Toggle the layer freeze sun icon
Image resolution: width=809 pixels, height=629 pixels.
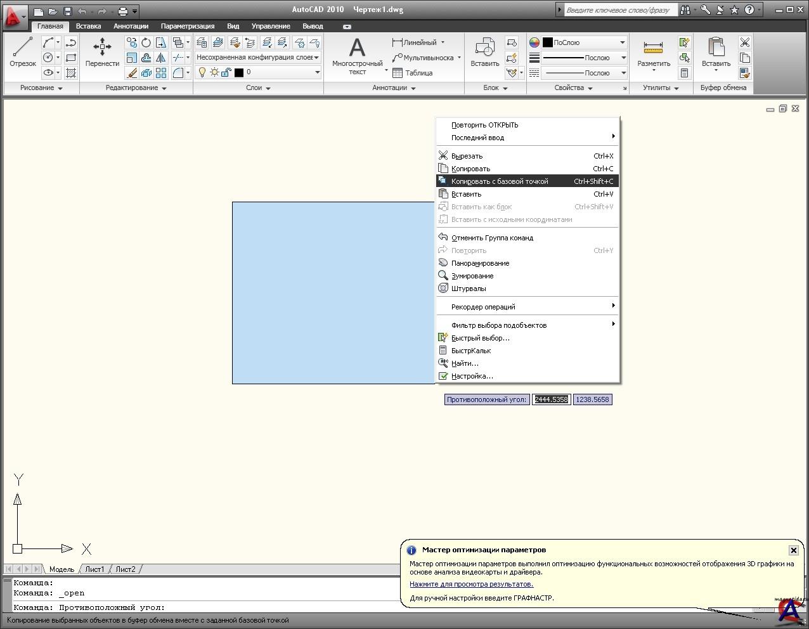(214, 72)
